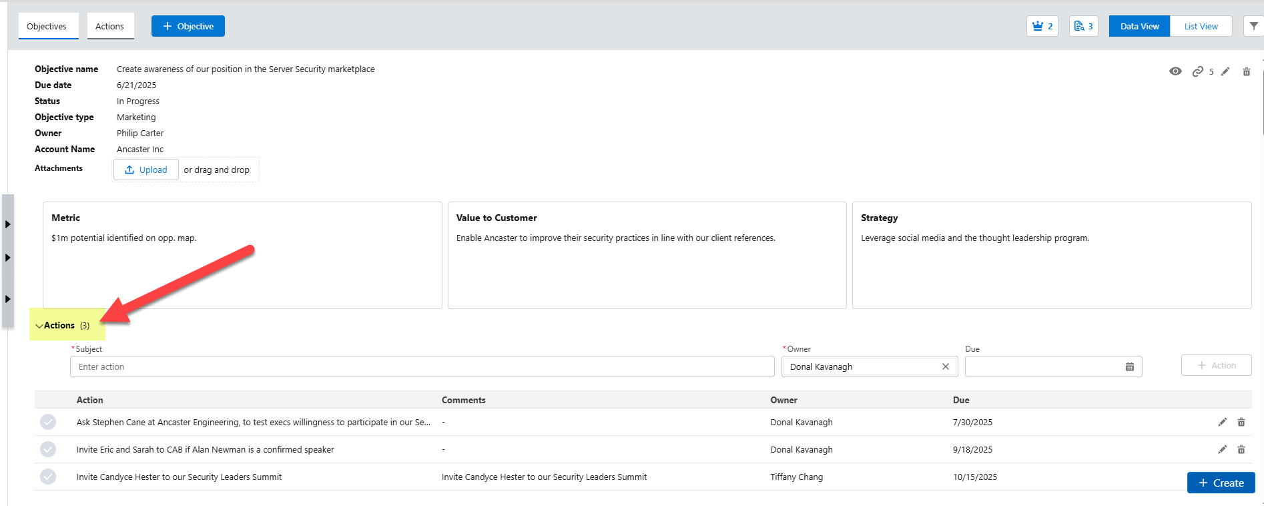Switch to List View

pyautogui.click(x=1201, y=27)
